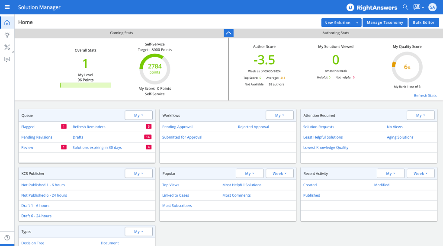Viewport: 443px width, 246px height.
Task: Open the Popular Week dropdown
Action: click(279, 173)
